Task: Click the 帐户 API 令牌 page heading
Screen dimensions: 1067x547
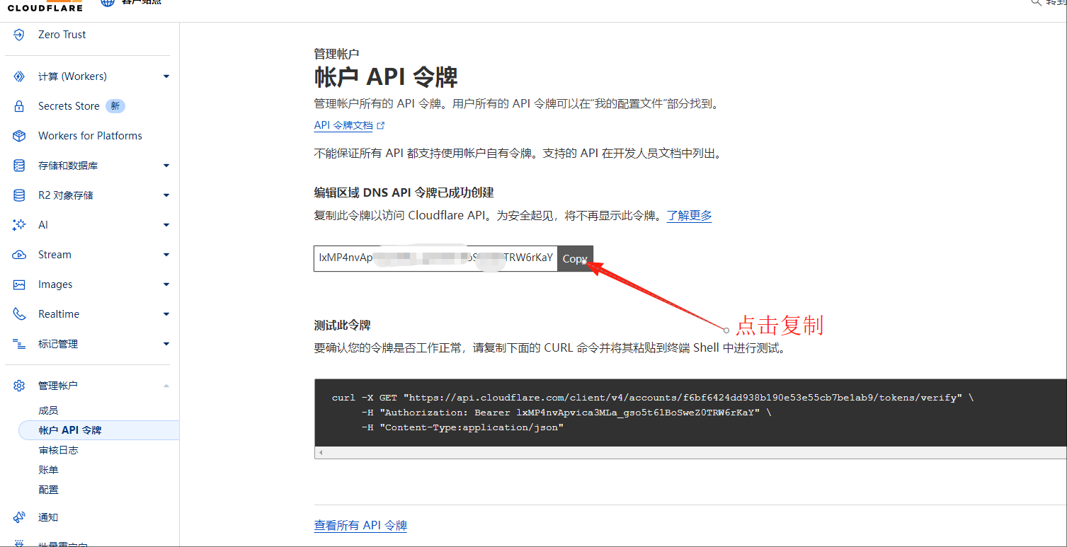Action: (x=386, y=77)
